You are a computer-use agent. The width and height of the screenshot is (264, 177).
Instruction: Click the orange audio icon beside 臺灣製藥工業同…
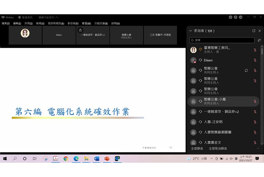click(x=200, y=49)
